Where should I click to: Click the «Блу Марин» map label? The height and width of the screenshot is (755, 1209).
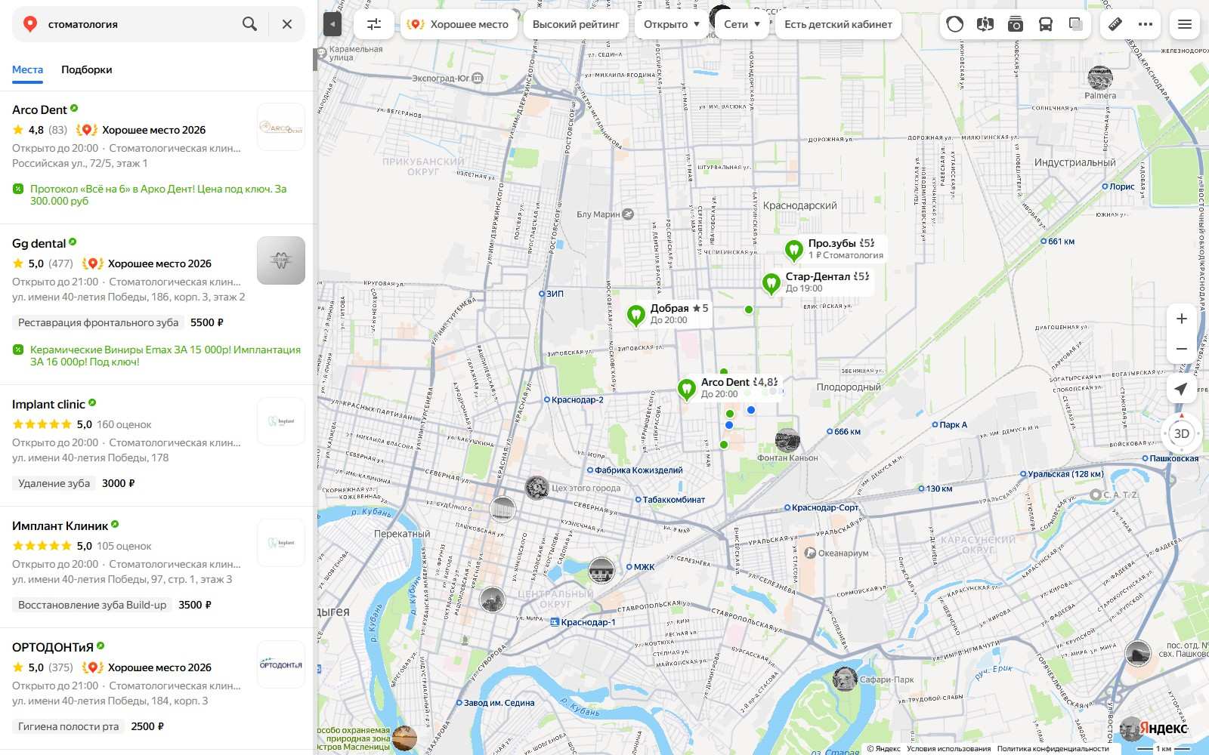point(598,214)
